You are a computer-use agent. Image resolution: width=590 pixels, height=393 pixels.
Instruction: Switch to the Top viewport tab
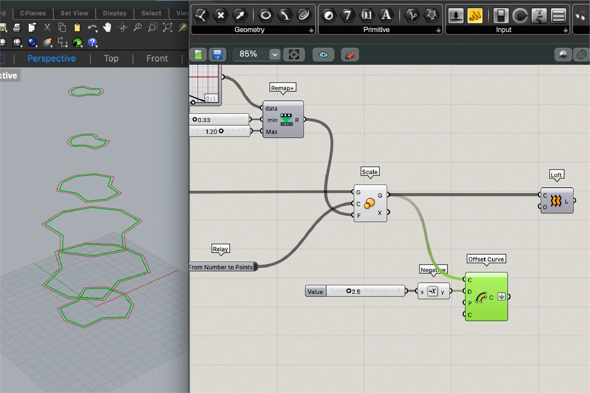point(111,59)
